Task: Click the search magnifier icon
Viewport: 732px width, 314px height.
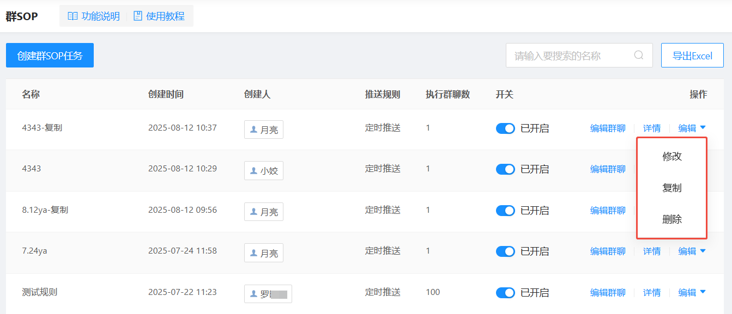Action: 639,55
